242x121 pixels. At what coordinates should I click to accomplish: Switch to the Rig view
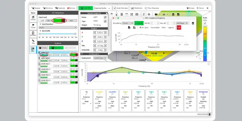click(33, 42)
